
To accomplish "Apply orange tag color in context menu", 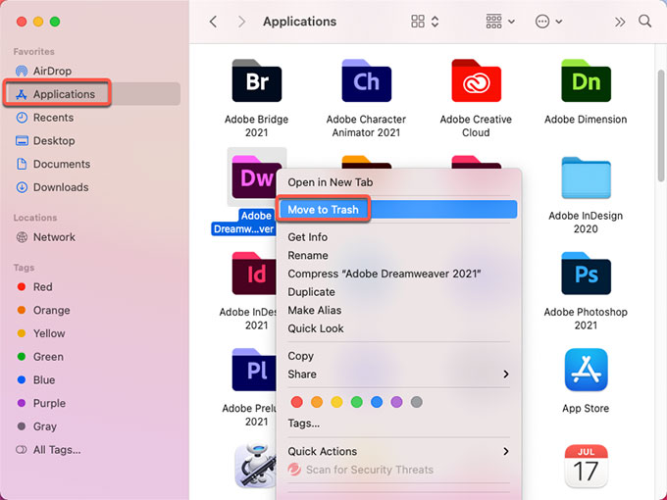I will coord(317,402).
